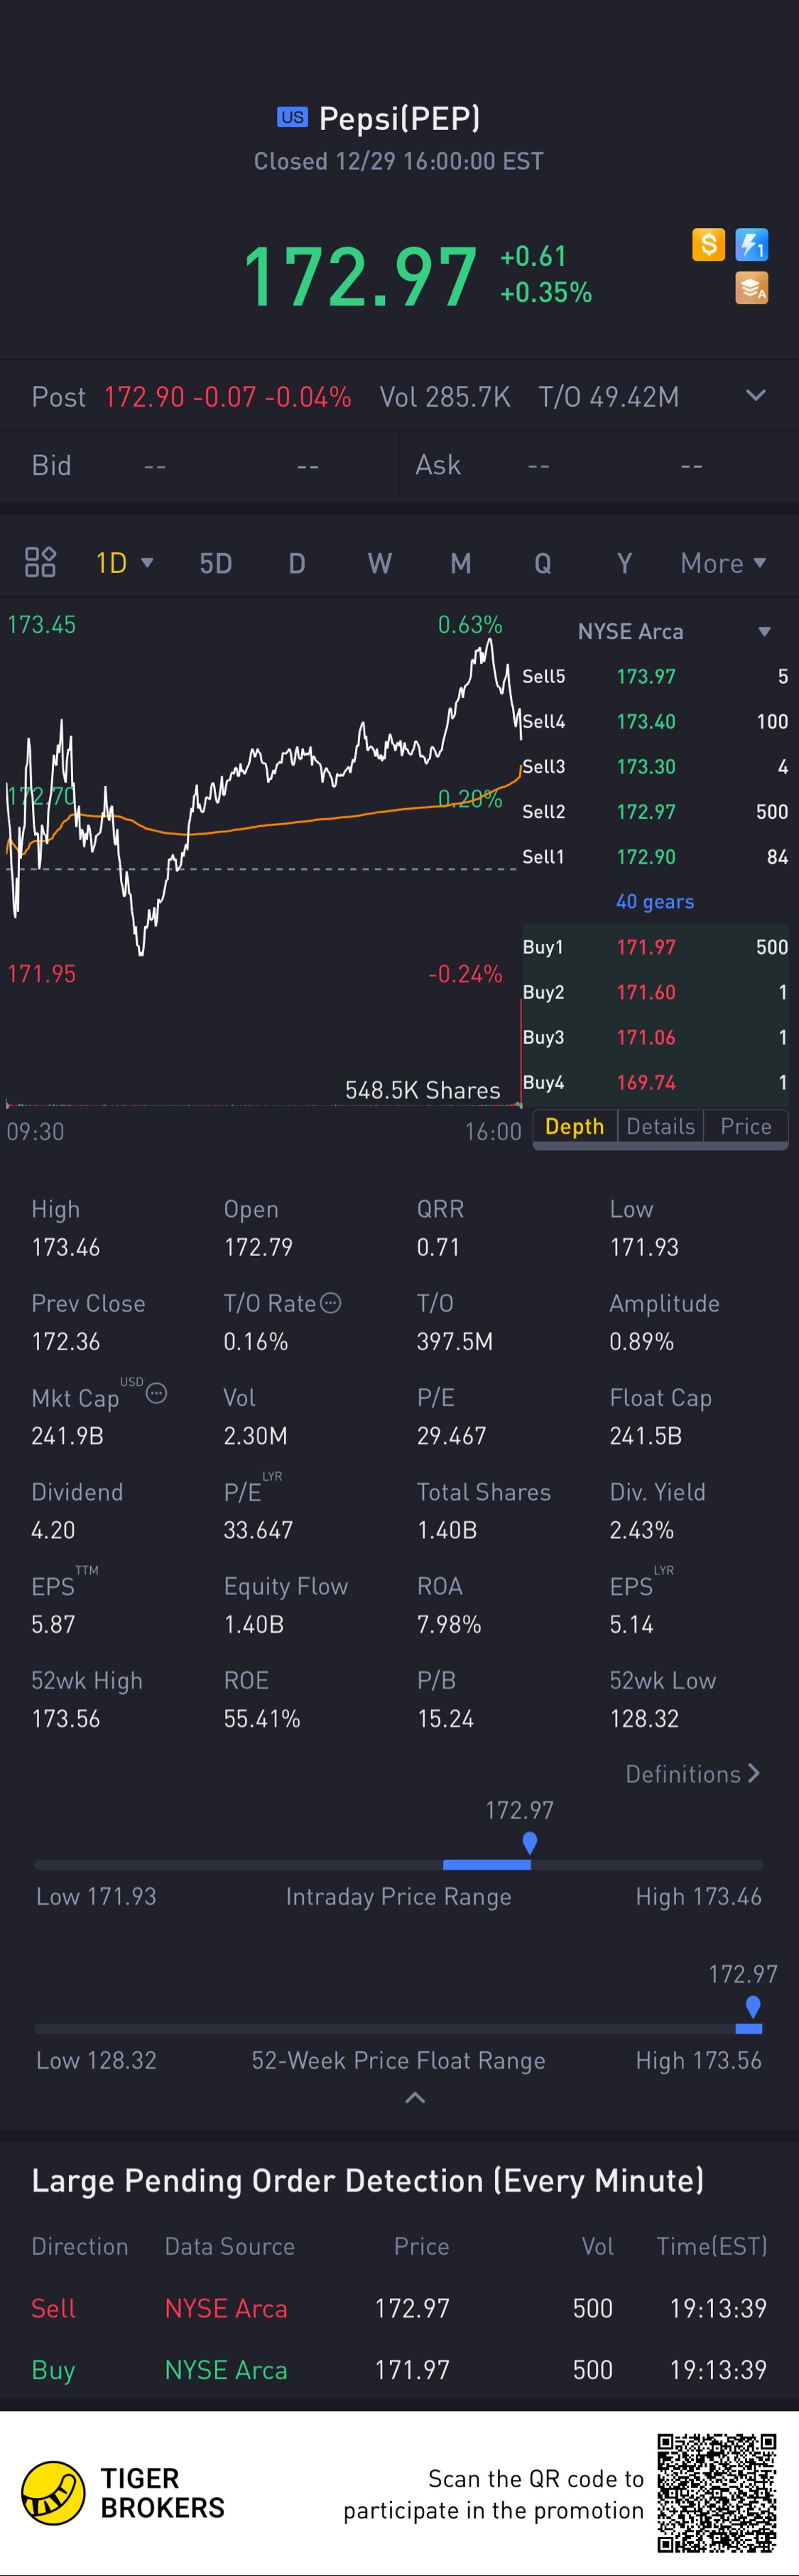This screenshot has width=799, height=2576.
Task: Switch to the Details tab
Action: pyautogui.click(x=661, y=1127)
